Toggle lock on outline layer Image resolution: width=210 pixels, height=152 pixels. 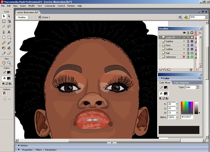click(188, 49)
